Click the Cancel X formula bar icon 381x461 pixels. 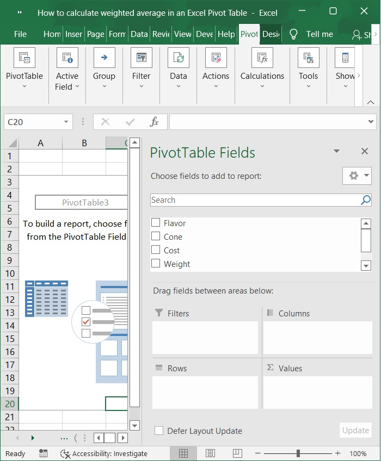(x=105, y=121)
